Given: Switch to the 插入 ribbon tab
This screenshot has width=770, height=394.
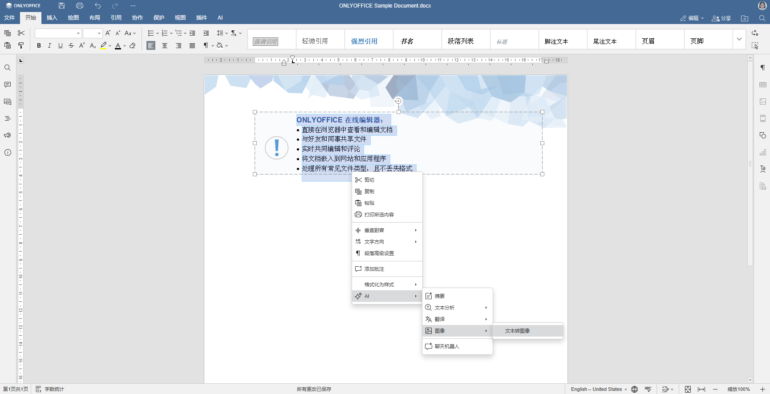Looking at the screenshot, I should tap(52, 18).
